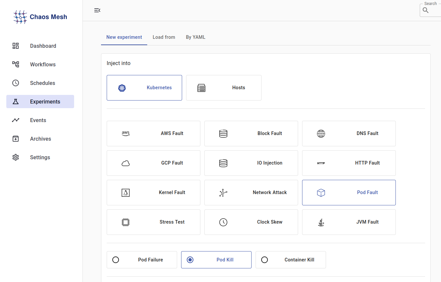The image size is (441, 282).
Task: Switch to the New experiment tab
Action: [x=124, y=37]
